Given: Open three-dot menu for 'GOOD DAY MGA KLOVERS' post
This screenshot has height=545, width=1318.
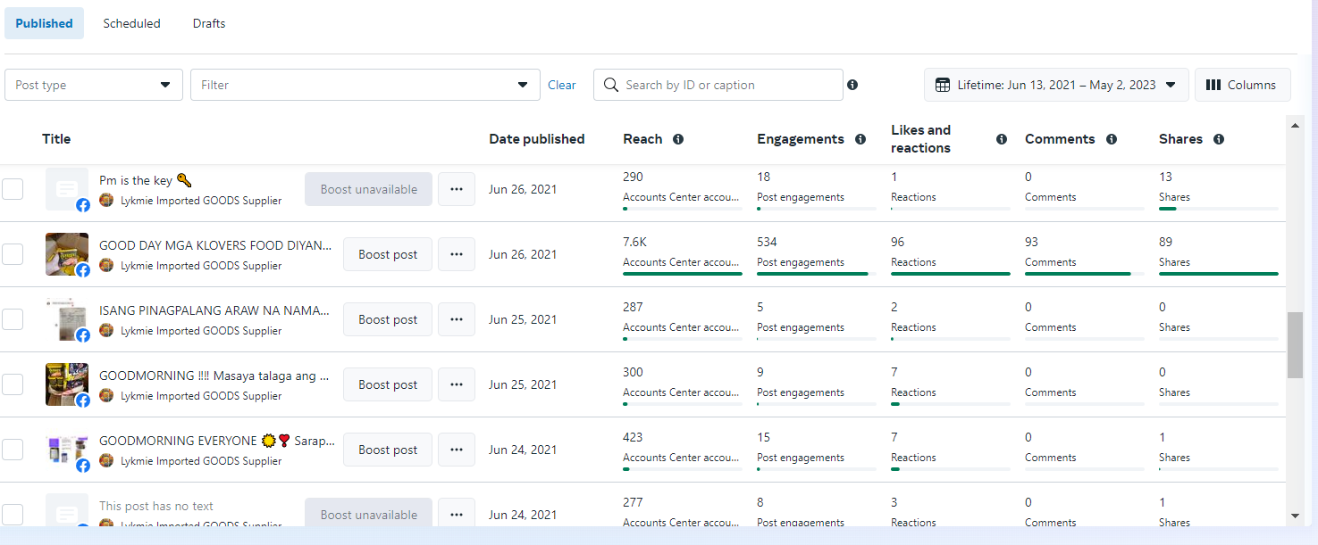Looking at the screenshot, I should click(457, 254).
